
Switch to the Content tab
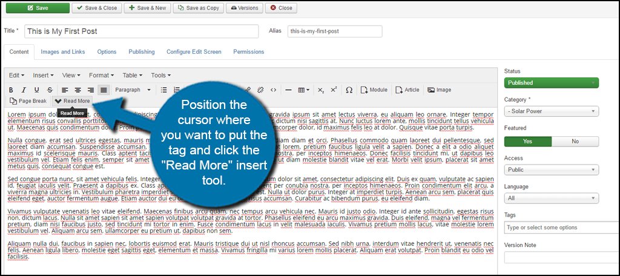(x=19, y=52)
